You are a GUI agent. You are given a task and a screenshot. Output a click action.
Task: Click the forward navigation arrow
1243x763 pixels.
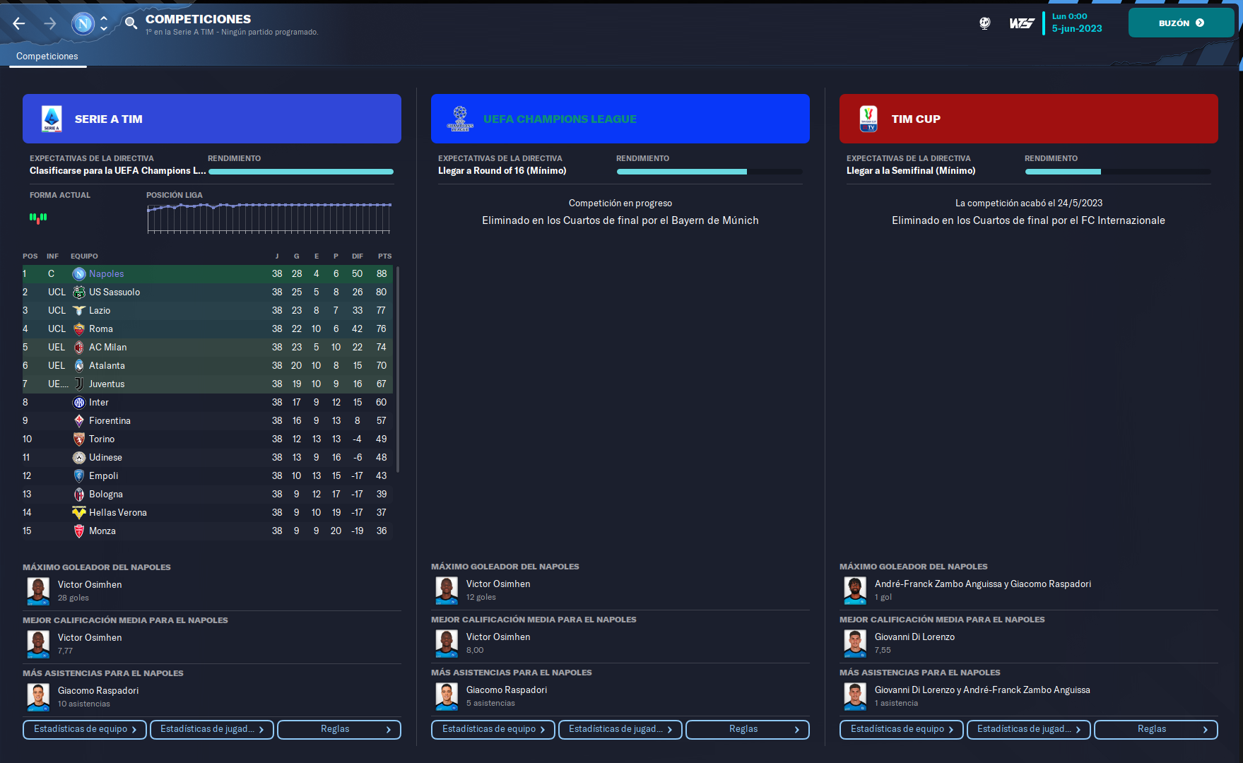(50, 23)
